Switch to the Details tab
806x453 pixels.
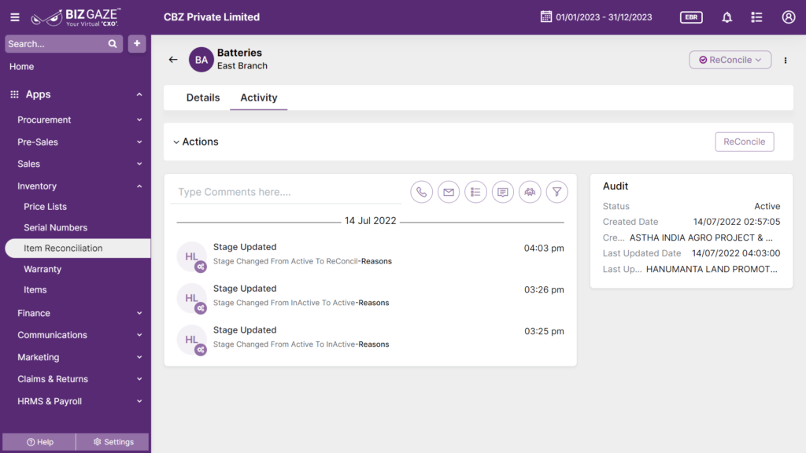coord(203,98)
